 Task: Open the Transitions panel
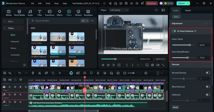coord(49,13)
